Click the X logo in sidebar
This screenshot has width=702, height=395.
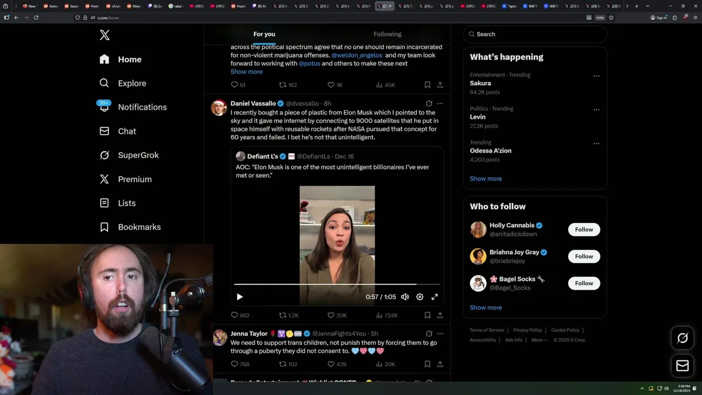(x=105, y=35)
